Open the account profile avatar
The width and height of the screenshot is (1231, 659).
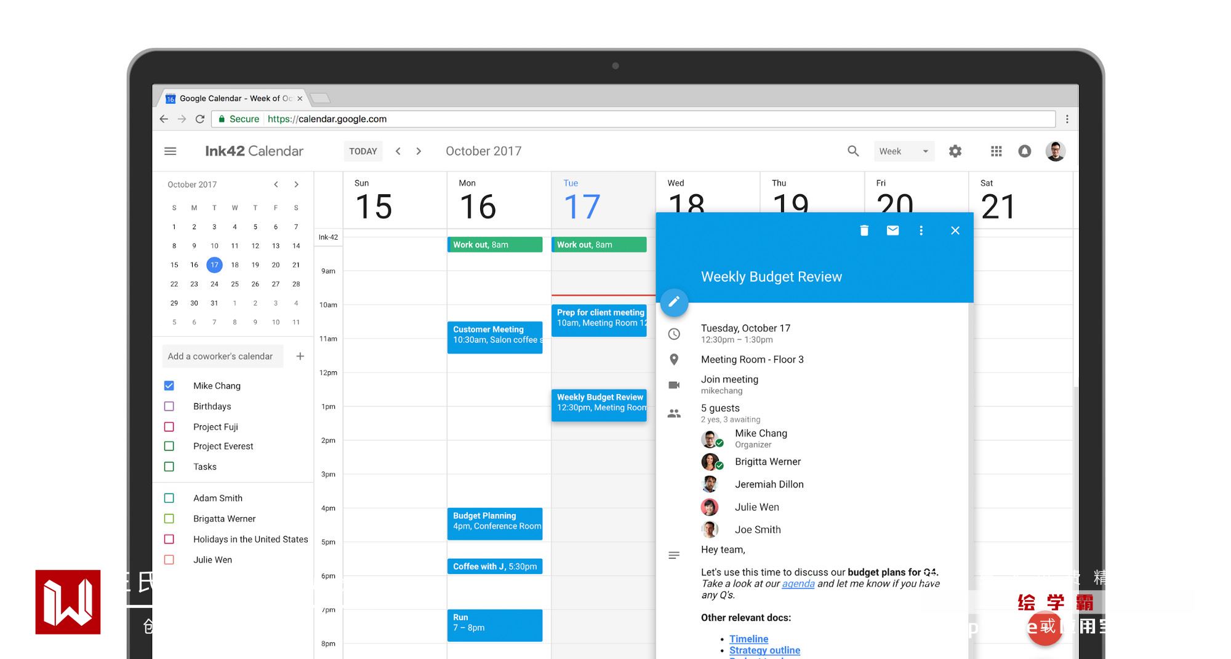(1056, 151)
